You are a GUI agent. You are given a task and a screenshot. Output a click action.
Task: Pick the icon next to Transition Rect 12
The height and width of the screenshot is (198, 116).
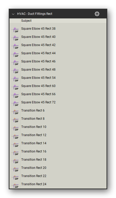tap(15, 136)
